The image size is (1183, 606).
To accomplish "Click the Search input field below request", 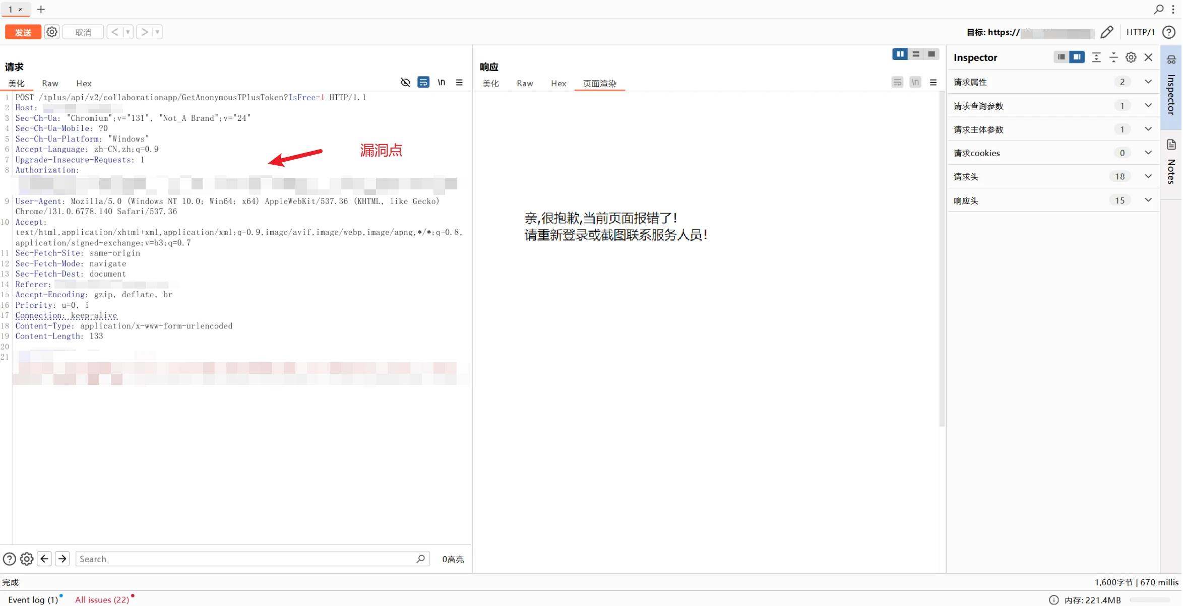I will (252, 559).
